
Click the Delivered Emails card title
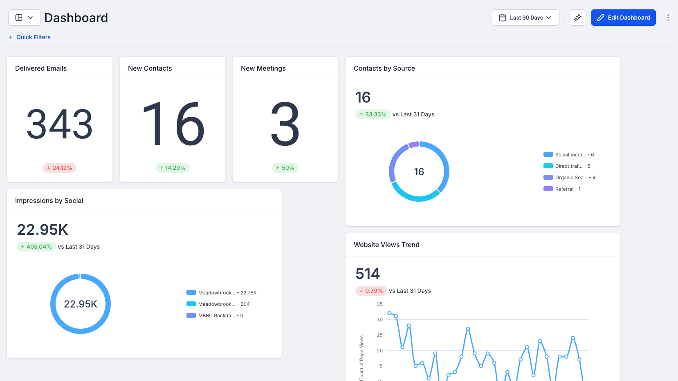click(x=41, y=68)
